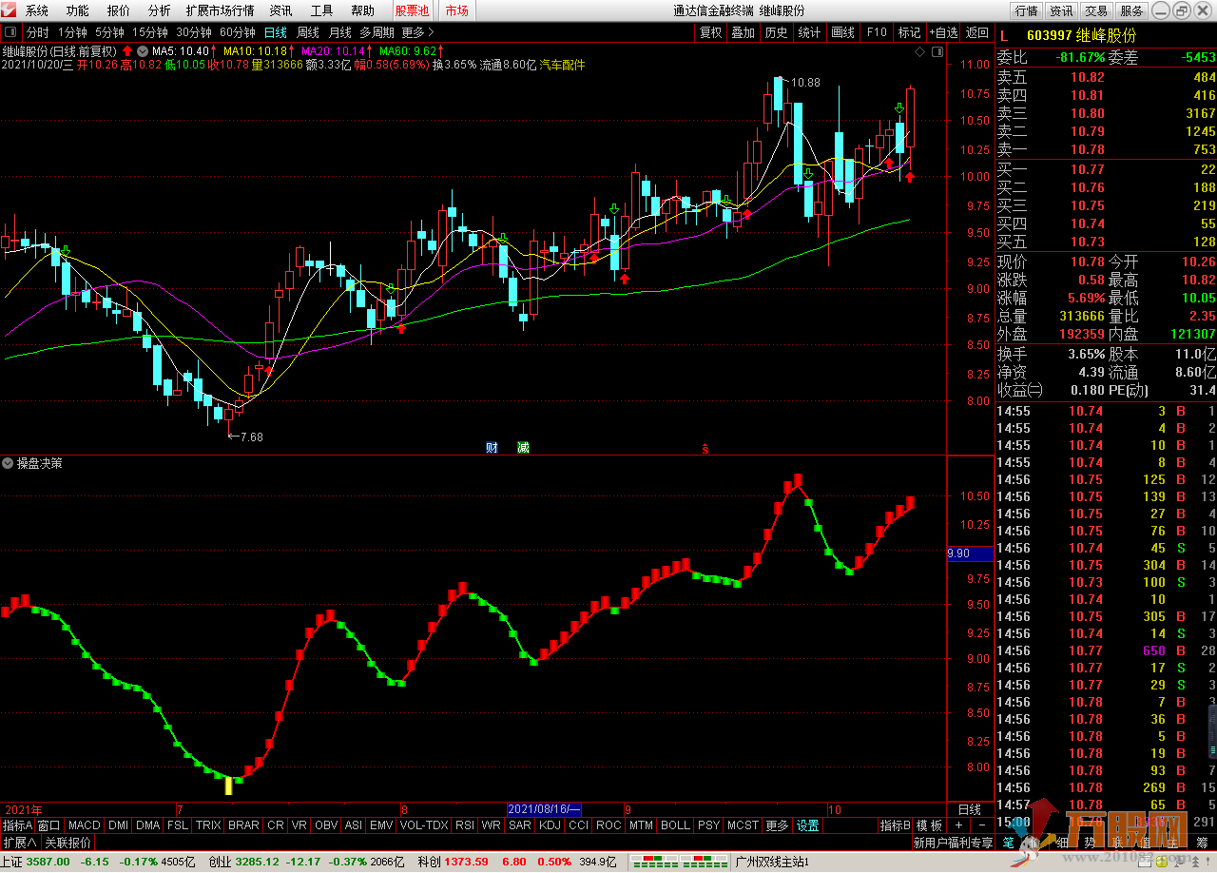The height and width of the screenshot is (873, 1217).
Task: Click the red up arrow beside 继峰股份 title
Action: (x=127, y=50)
